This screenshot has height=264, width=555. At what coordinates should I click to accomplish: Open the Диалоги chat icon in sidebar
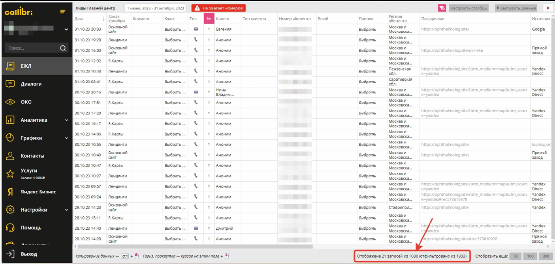[x=10, y=84]
